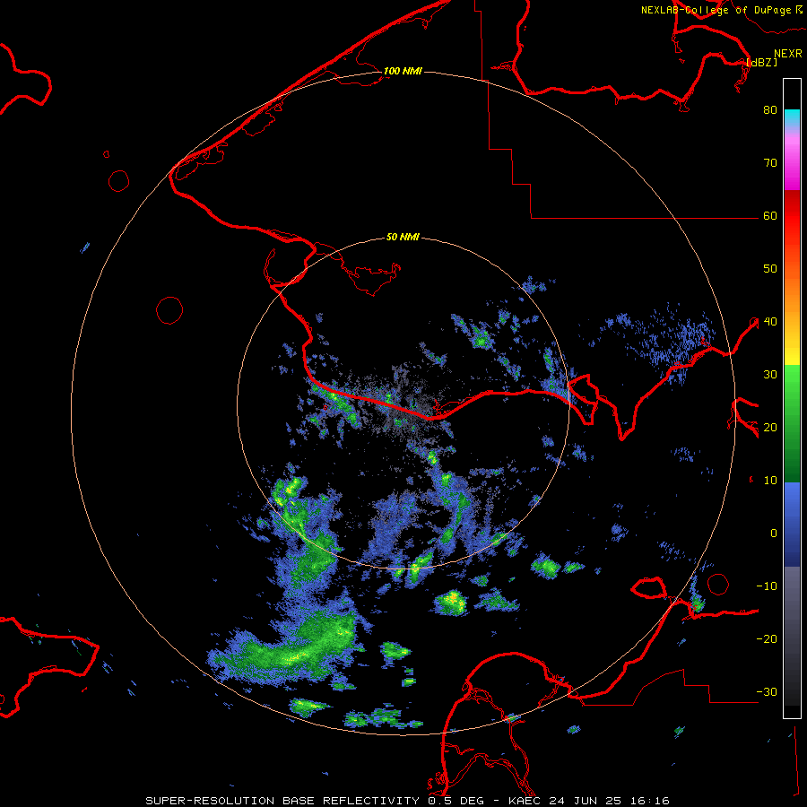Click the 30 value on the dBZ scale
807x807 pixels.
[x=770, y=375]
